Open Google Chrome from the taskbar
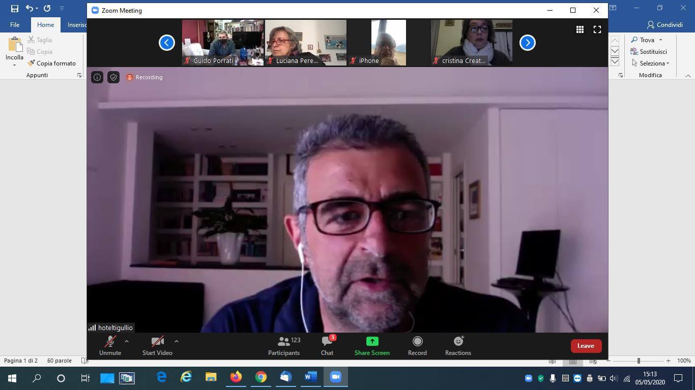Screen dimensions: 695x390 click(x=261, y=377)
